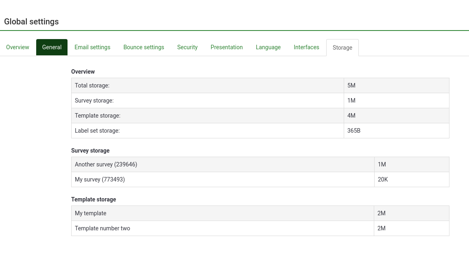The image size is (469, 258).
Task: Click the Template number two row
Action: tap(103, 228)
